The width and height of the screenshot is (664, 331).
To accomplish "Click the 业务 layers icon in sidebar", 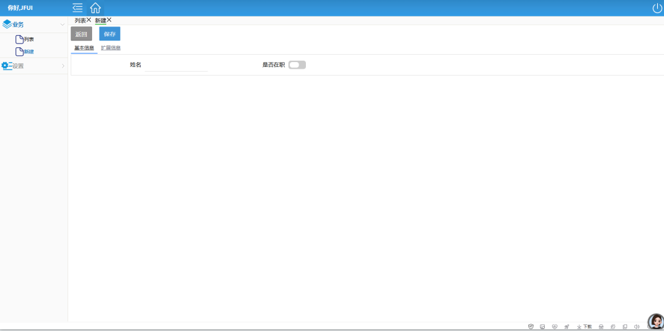I will 7,25.
